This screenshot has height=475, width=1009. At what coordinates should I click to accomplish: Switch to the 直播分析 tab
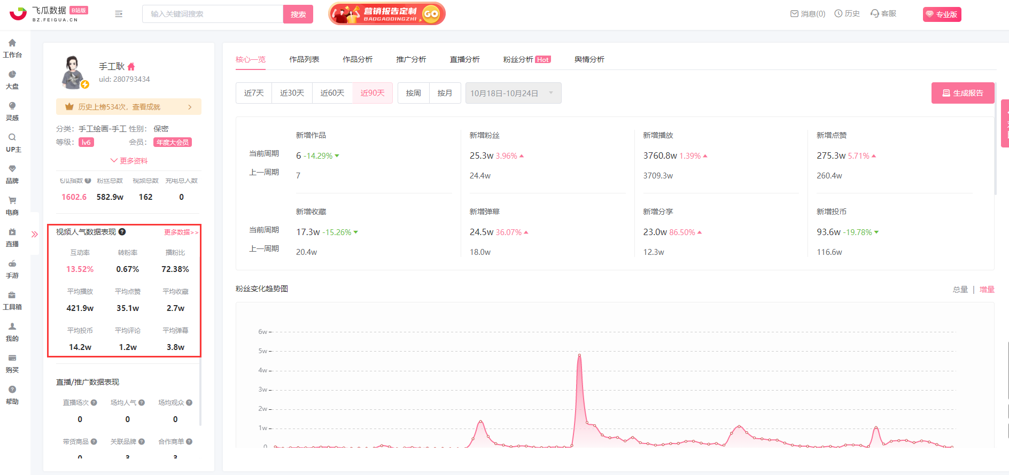[464, 59]
